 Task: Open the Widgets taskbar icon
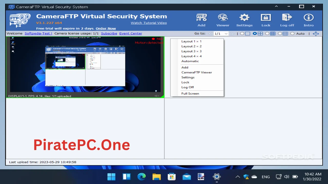point(127,177)
